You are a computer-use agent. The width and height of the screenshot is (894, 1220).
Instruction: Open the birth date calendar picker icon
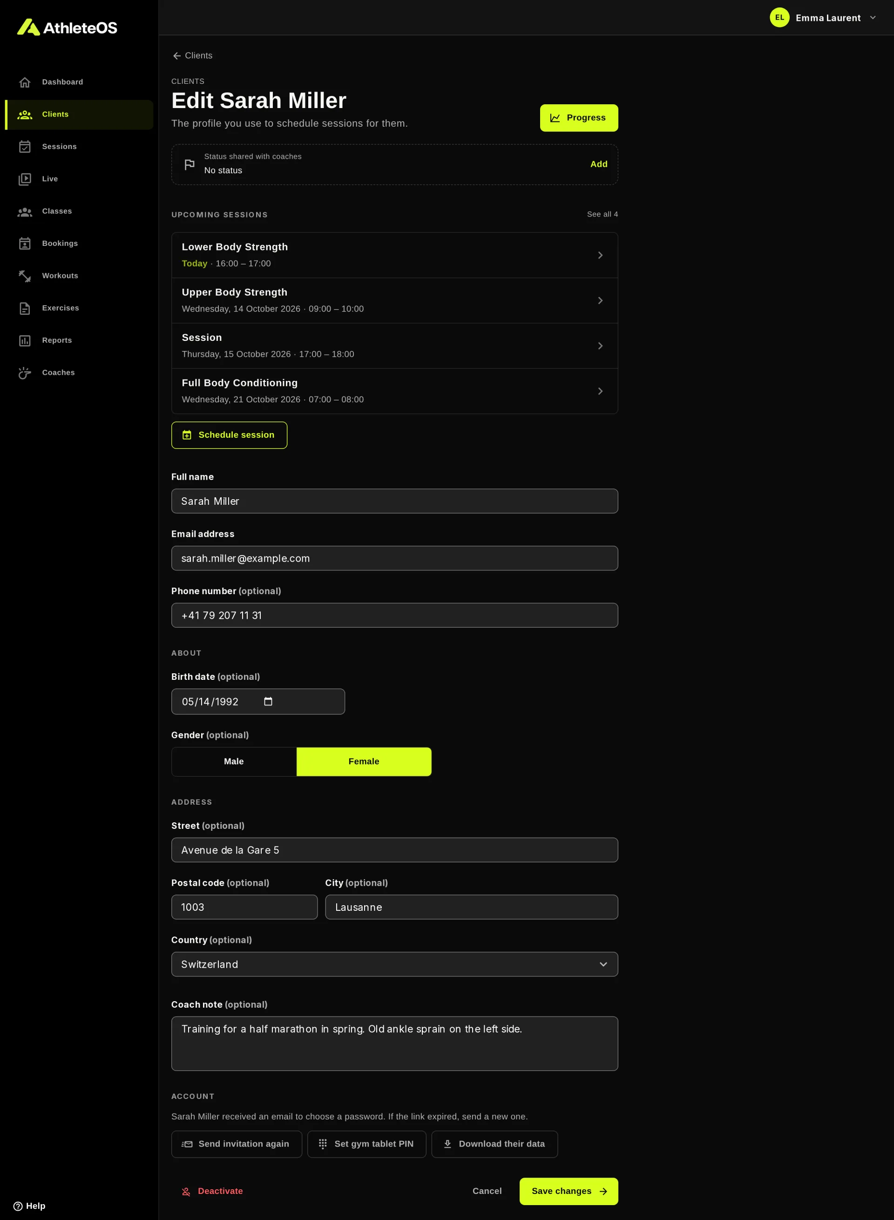(268, 701)
